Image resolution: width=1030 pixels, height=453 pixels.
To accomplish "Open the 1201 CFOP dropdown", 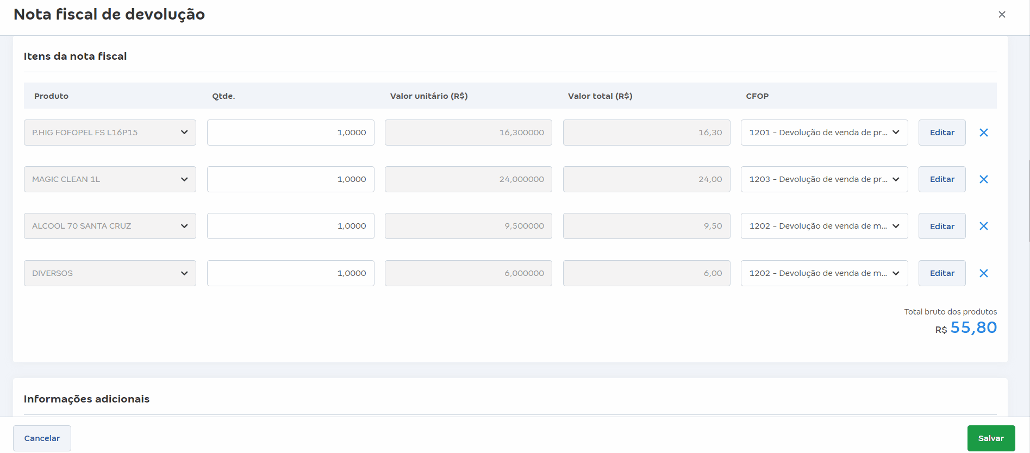I will coord(823,133).
